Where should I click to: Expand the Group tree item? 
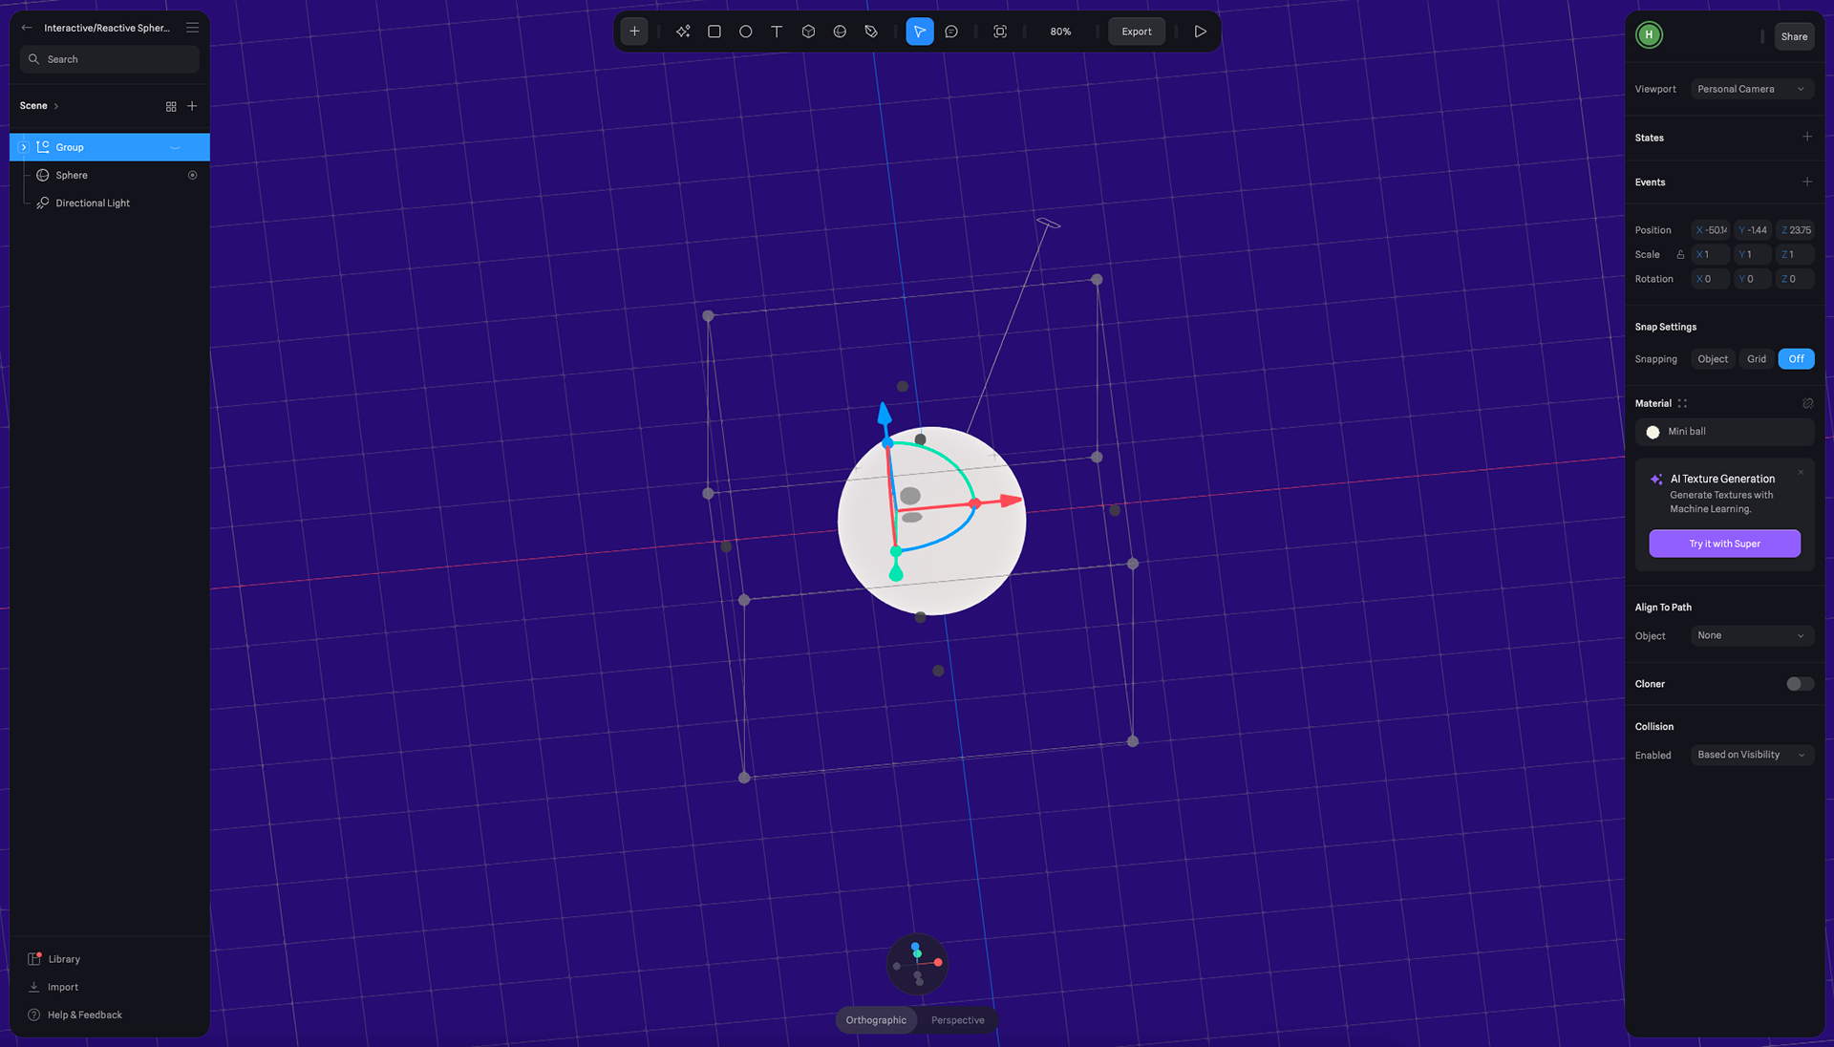click(x=24, y=147)
